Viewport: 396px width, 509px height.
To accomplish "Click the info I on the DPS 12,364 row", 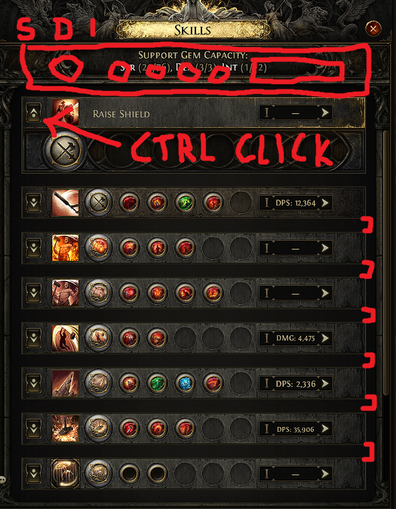I will pyautogui.click(x=267, y=203).
